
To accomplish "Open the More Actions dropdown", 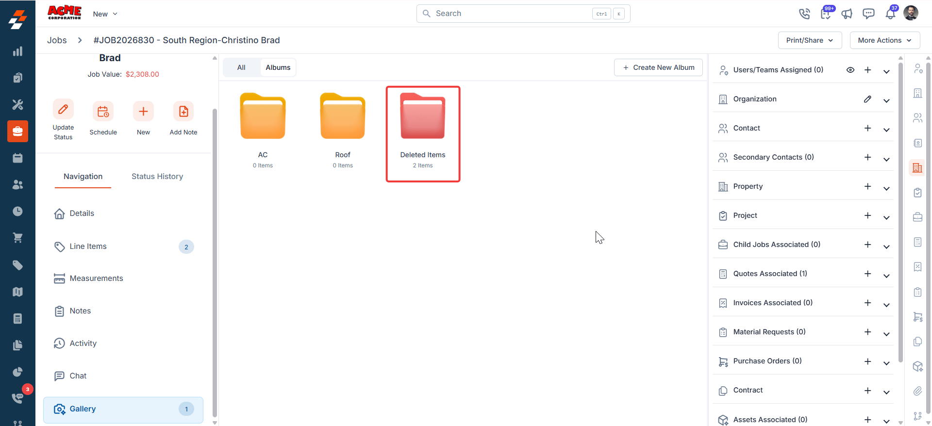I will click(885, 40).
